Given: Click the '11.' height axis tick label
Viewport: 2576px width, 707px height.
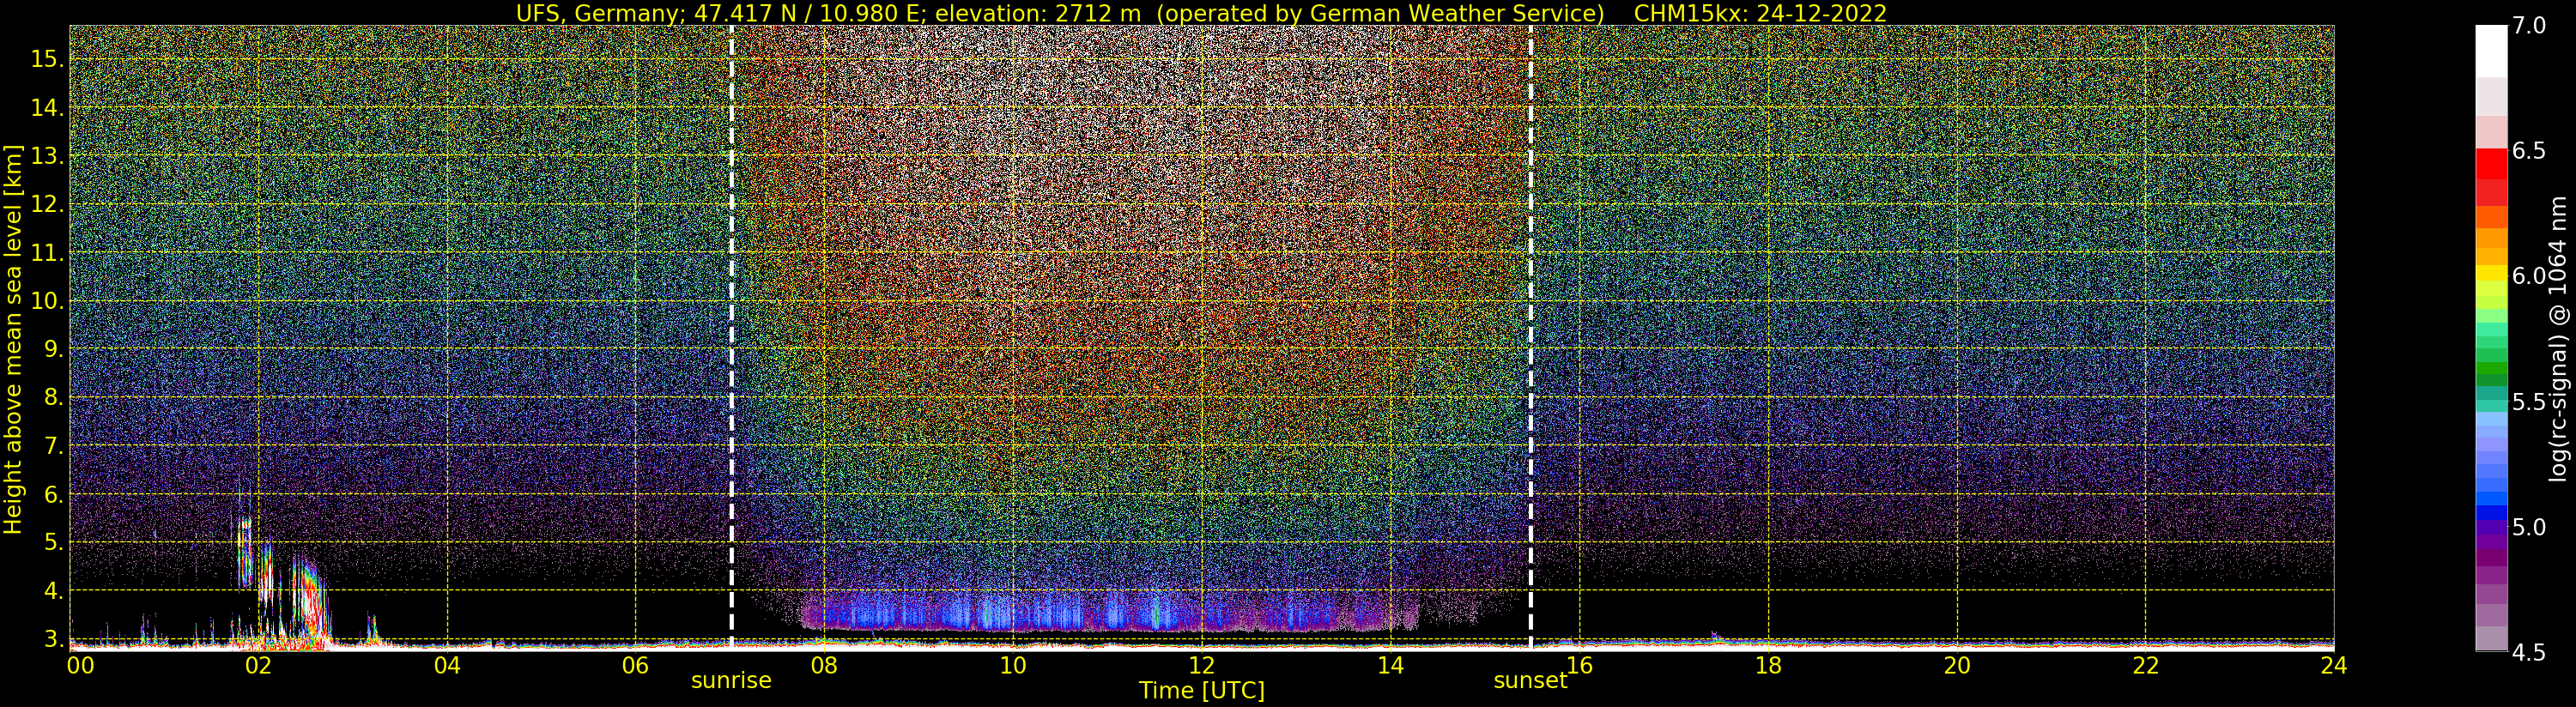Looking at the screenshot, I should pyautogui.click(x=46, y=253).
